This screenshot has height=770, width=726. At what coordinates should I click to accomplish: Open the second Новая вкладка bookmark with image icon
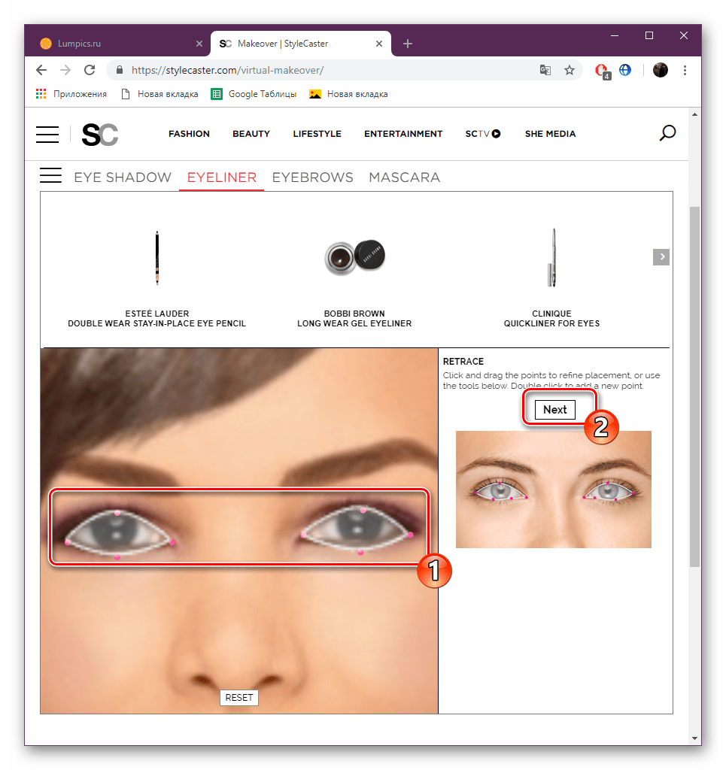348,94
